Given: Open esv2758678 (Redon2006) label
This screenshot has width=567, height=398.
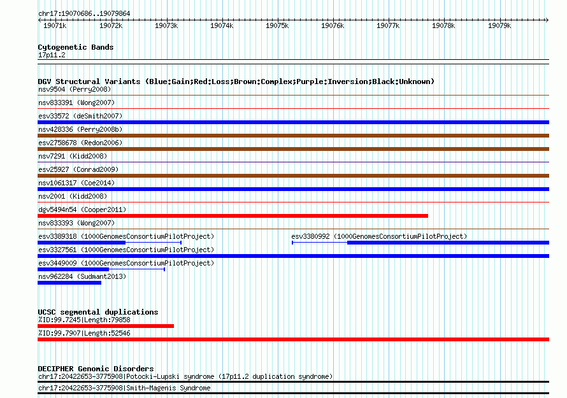Looking at the screenshot, I should coord(80,143).
